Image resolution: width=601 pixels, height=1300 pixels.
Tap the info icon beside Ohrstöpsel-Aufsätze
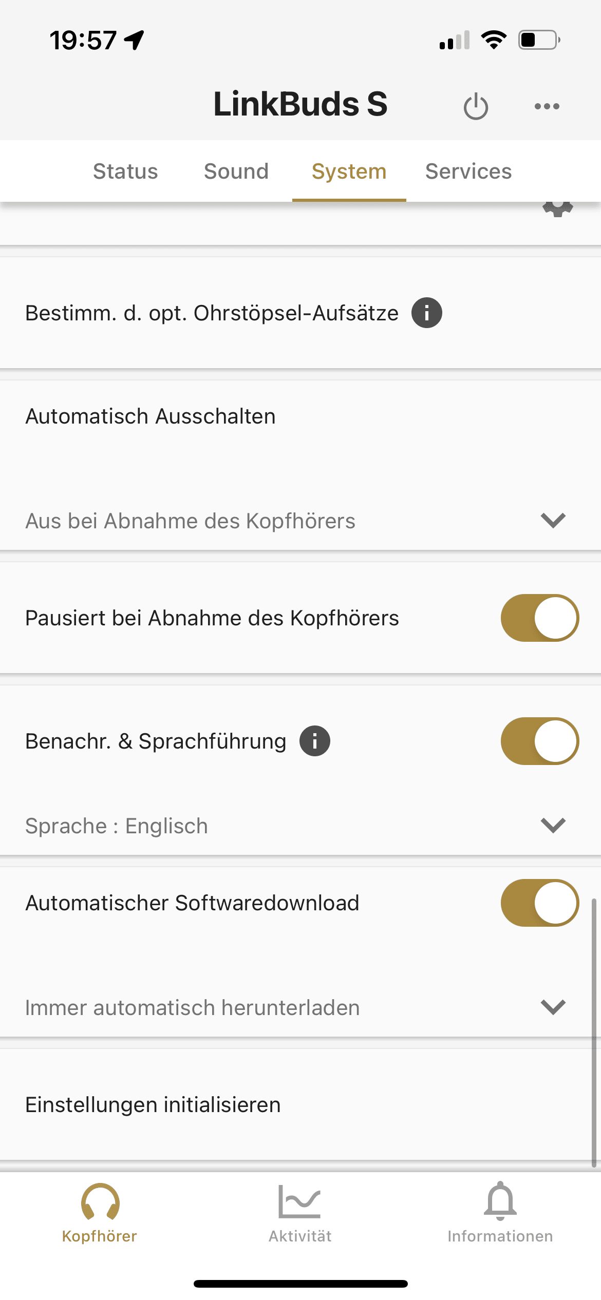tap(426, 313)
